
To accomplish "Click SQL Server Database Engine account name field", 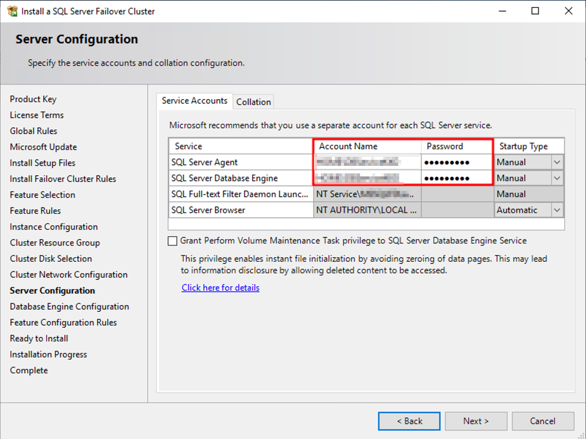I will [x=368, y=178].
